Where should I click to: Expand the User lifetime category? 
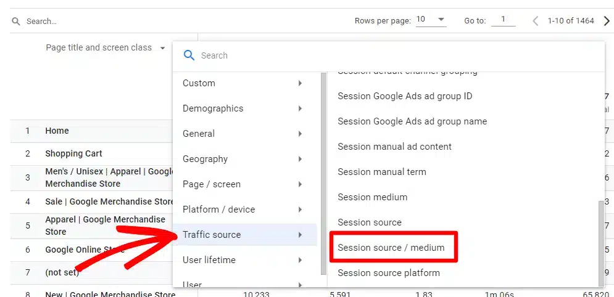244,260
